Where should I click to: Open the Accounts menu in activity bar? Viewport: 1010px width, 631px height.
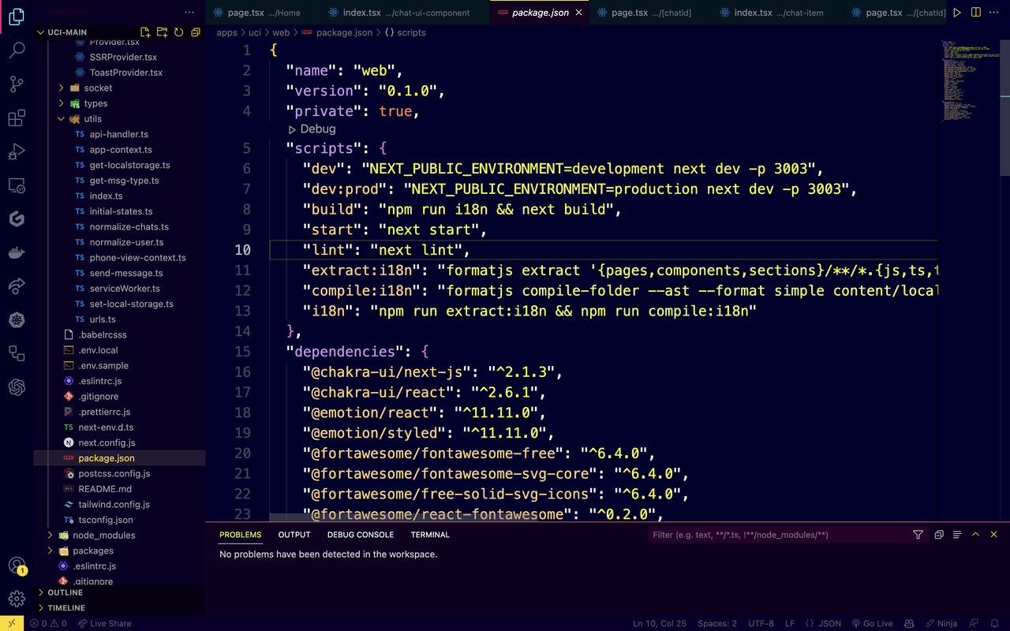17,566
